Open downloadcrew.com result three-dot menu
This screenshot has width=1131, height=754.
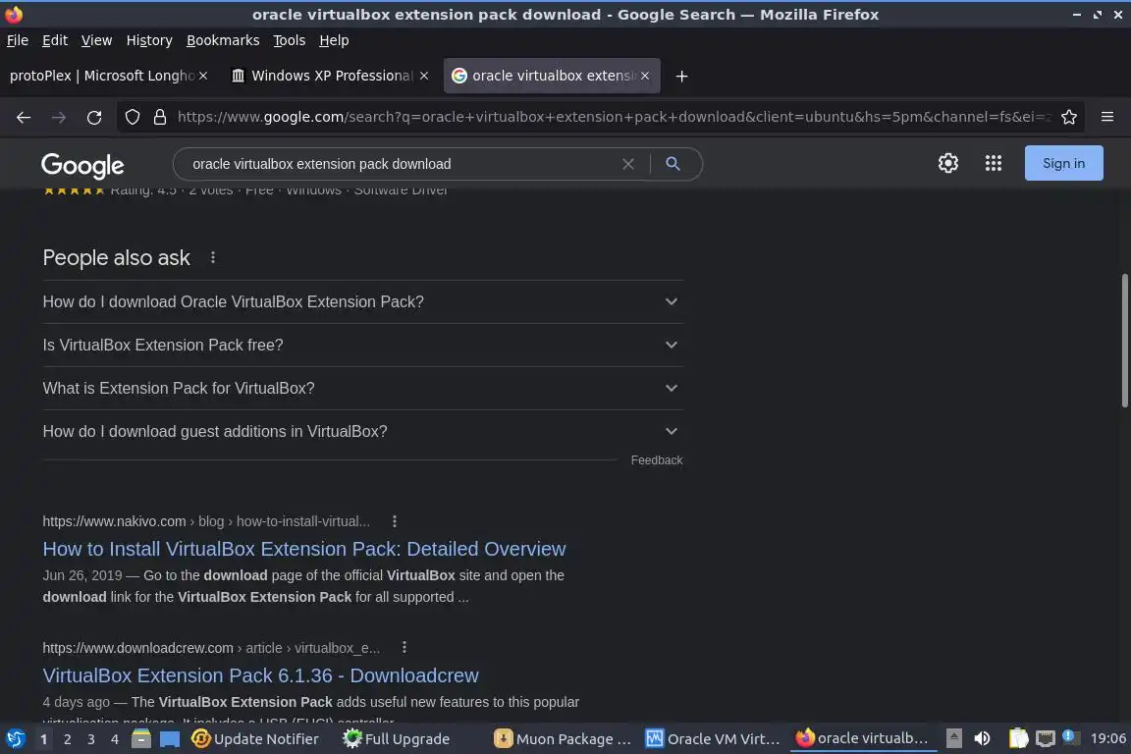404,647
